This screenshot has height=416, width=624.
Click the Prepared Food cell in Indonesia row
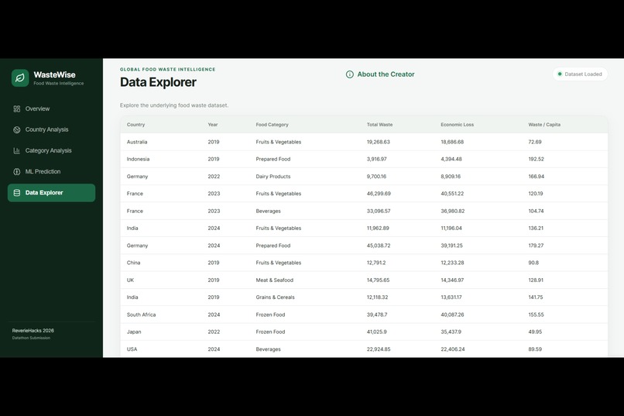pos(273,160)
